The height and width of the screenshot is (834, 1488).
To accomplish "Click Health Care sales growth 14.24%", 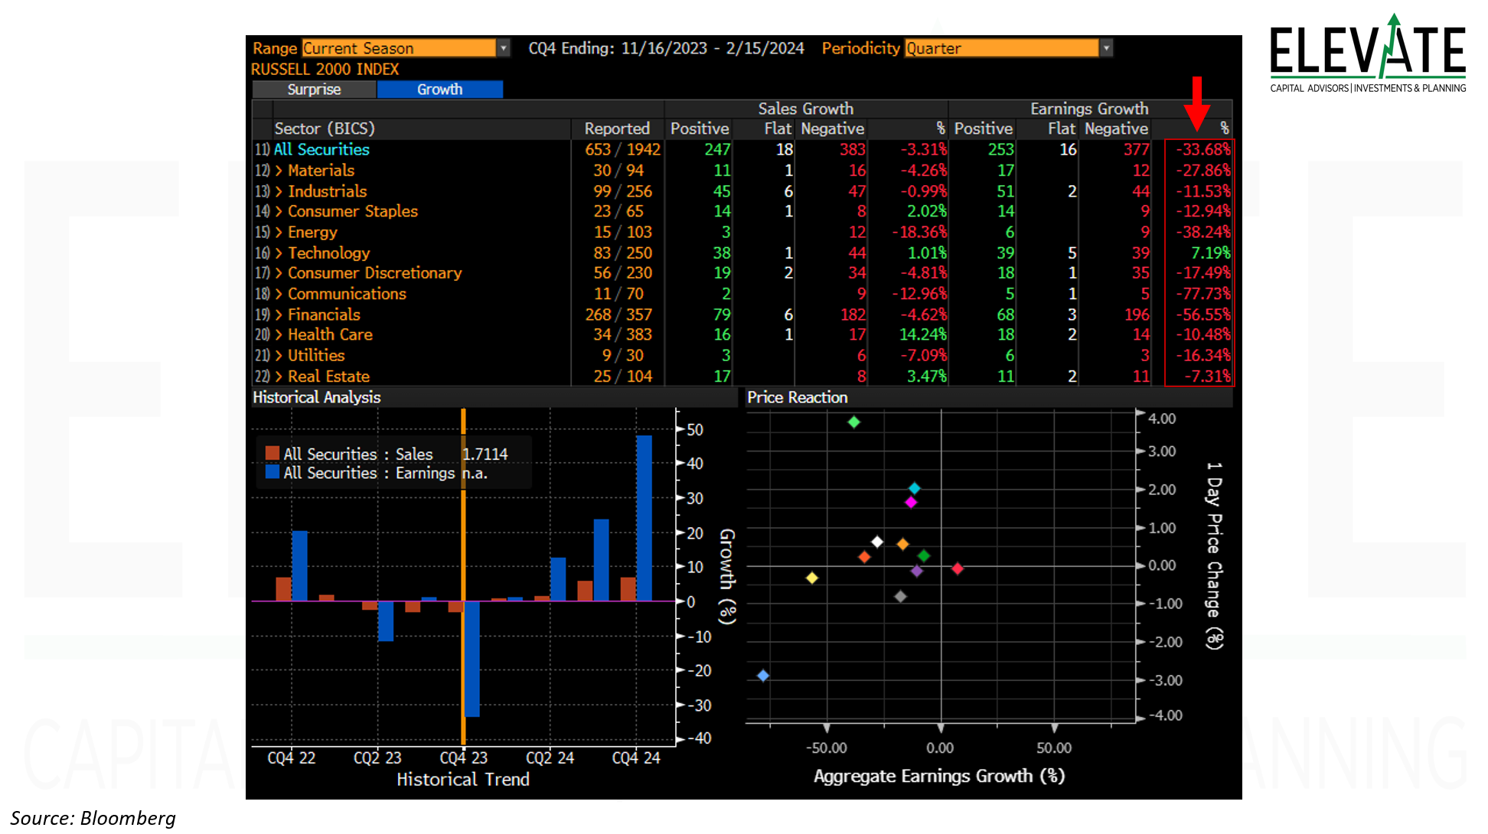I will [x=922, y=334].
